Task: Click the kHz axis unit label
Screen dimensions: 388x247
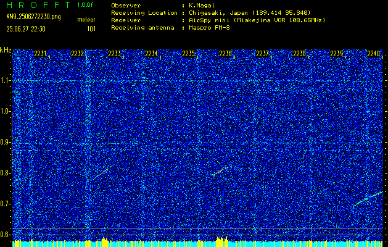Action: (6, 50)
